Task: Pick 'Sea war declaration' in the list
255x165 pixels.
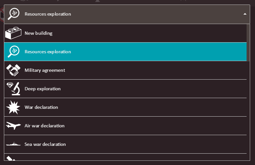Action: tap(45, 144)
